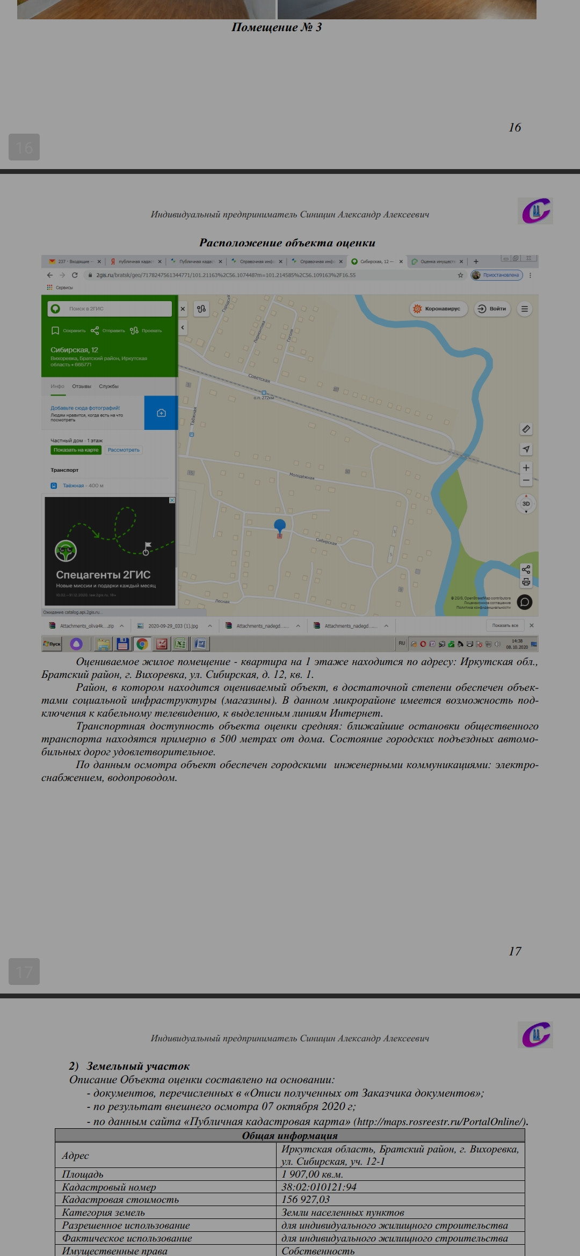Click the Word icon in the taskbar

point(200,644)
